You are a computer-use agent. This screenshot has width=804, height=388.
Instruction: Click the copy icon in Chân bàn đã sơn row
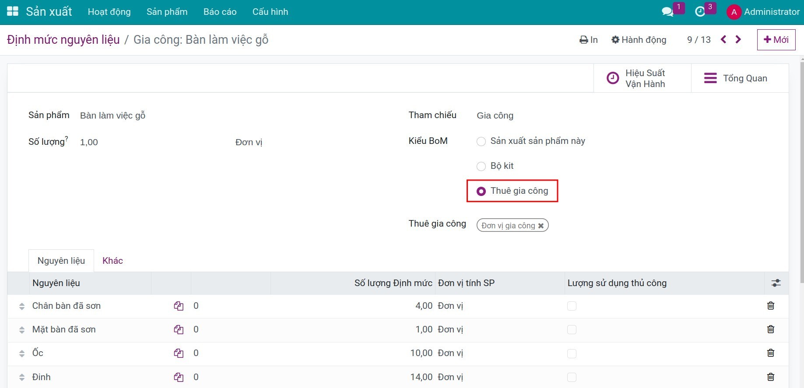pos(179,306)
